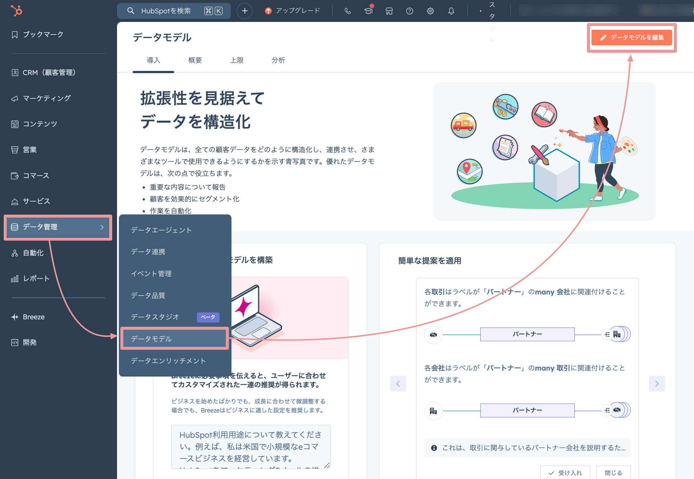Show previous suggestion with left chevron
Viewport: 694px width, 479px height.
[398, 384]
